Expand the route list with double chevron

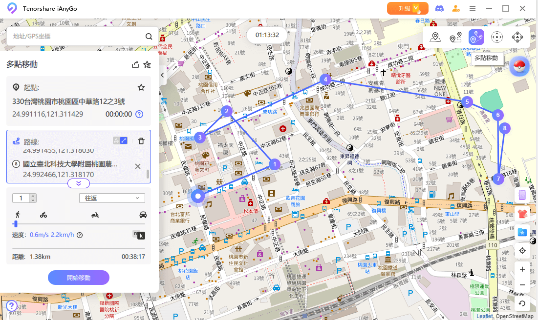(79, 183)
